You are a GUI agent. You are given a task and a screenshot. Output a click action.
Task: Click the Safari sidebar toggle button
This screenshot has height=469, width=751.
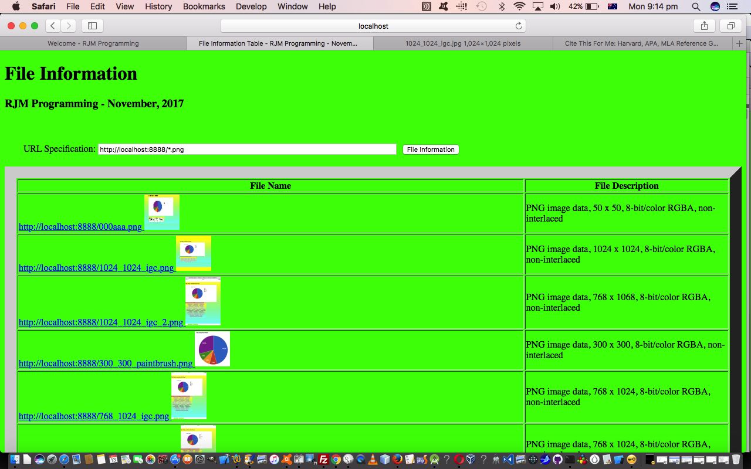tap(92, 26)
